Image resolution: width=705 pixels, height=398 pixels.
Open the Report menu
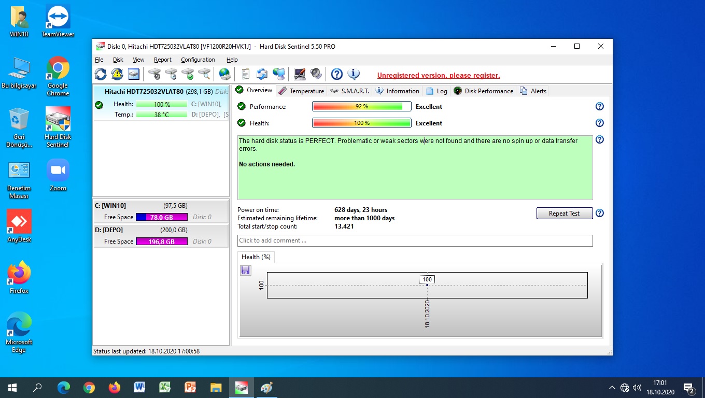[x=162, y=60]
